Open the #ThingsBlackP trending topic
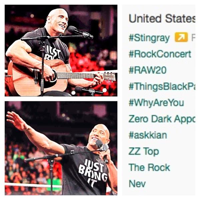The width and height of the screenshot is (200, 200). [x=162, y=87]
